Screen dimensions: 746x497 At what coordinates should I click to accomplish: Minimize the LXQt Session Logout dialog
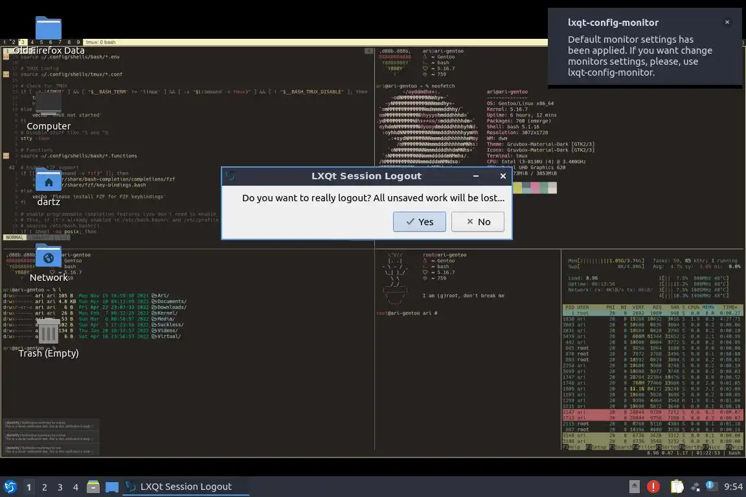coord(476,176)
